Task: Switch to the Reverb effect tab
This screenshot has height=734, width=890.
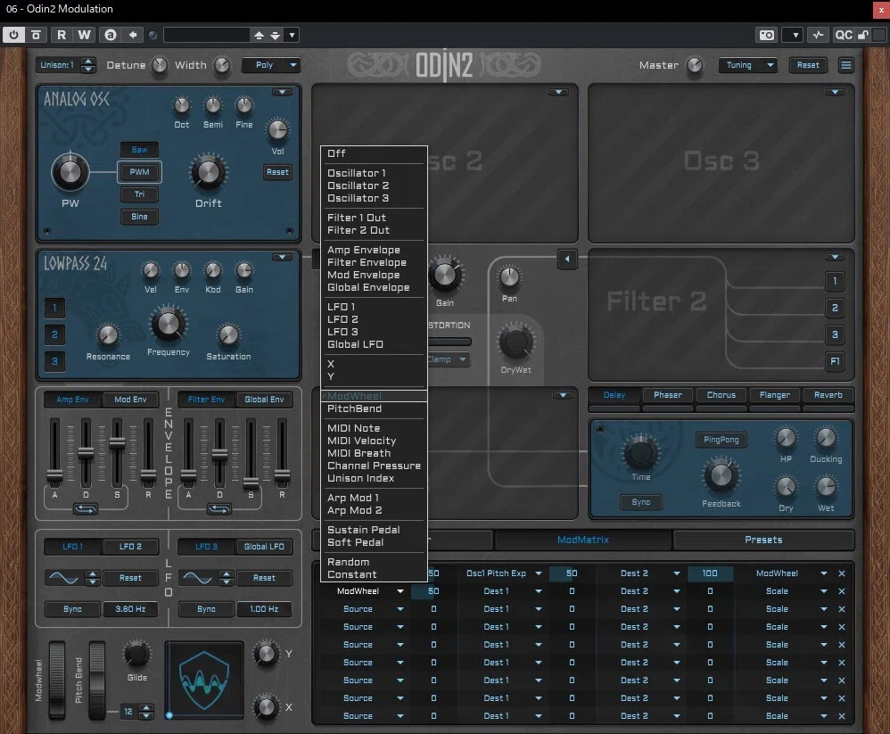Action: point(828,395)
